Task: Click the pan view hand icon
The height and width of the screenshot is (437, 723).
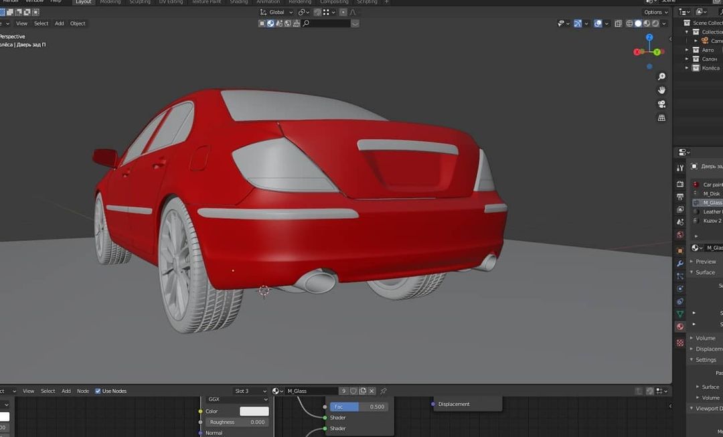Action: click(661, 90)
